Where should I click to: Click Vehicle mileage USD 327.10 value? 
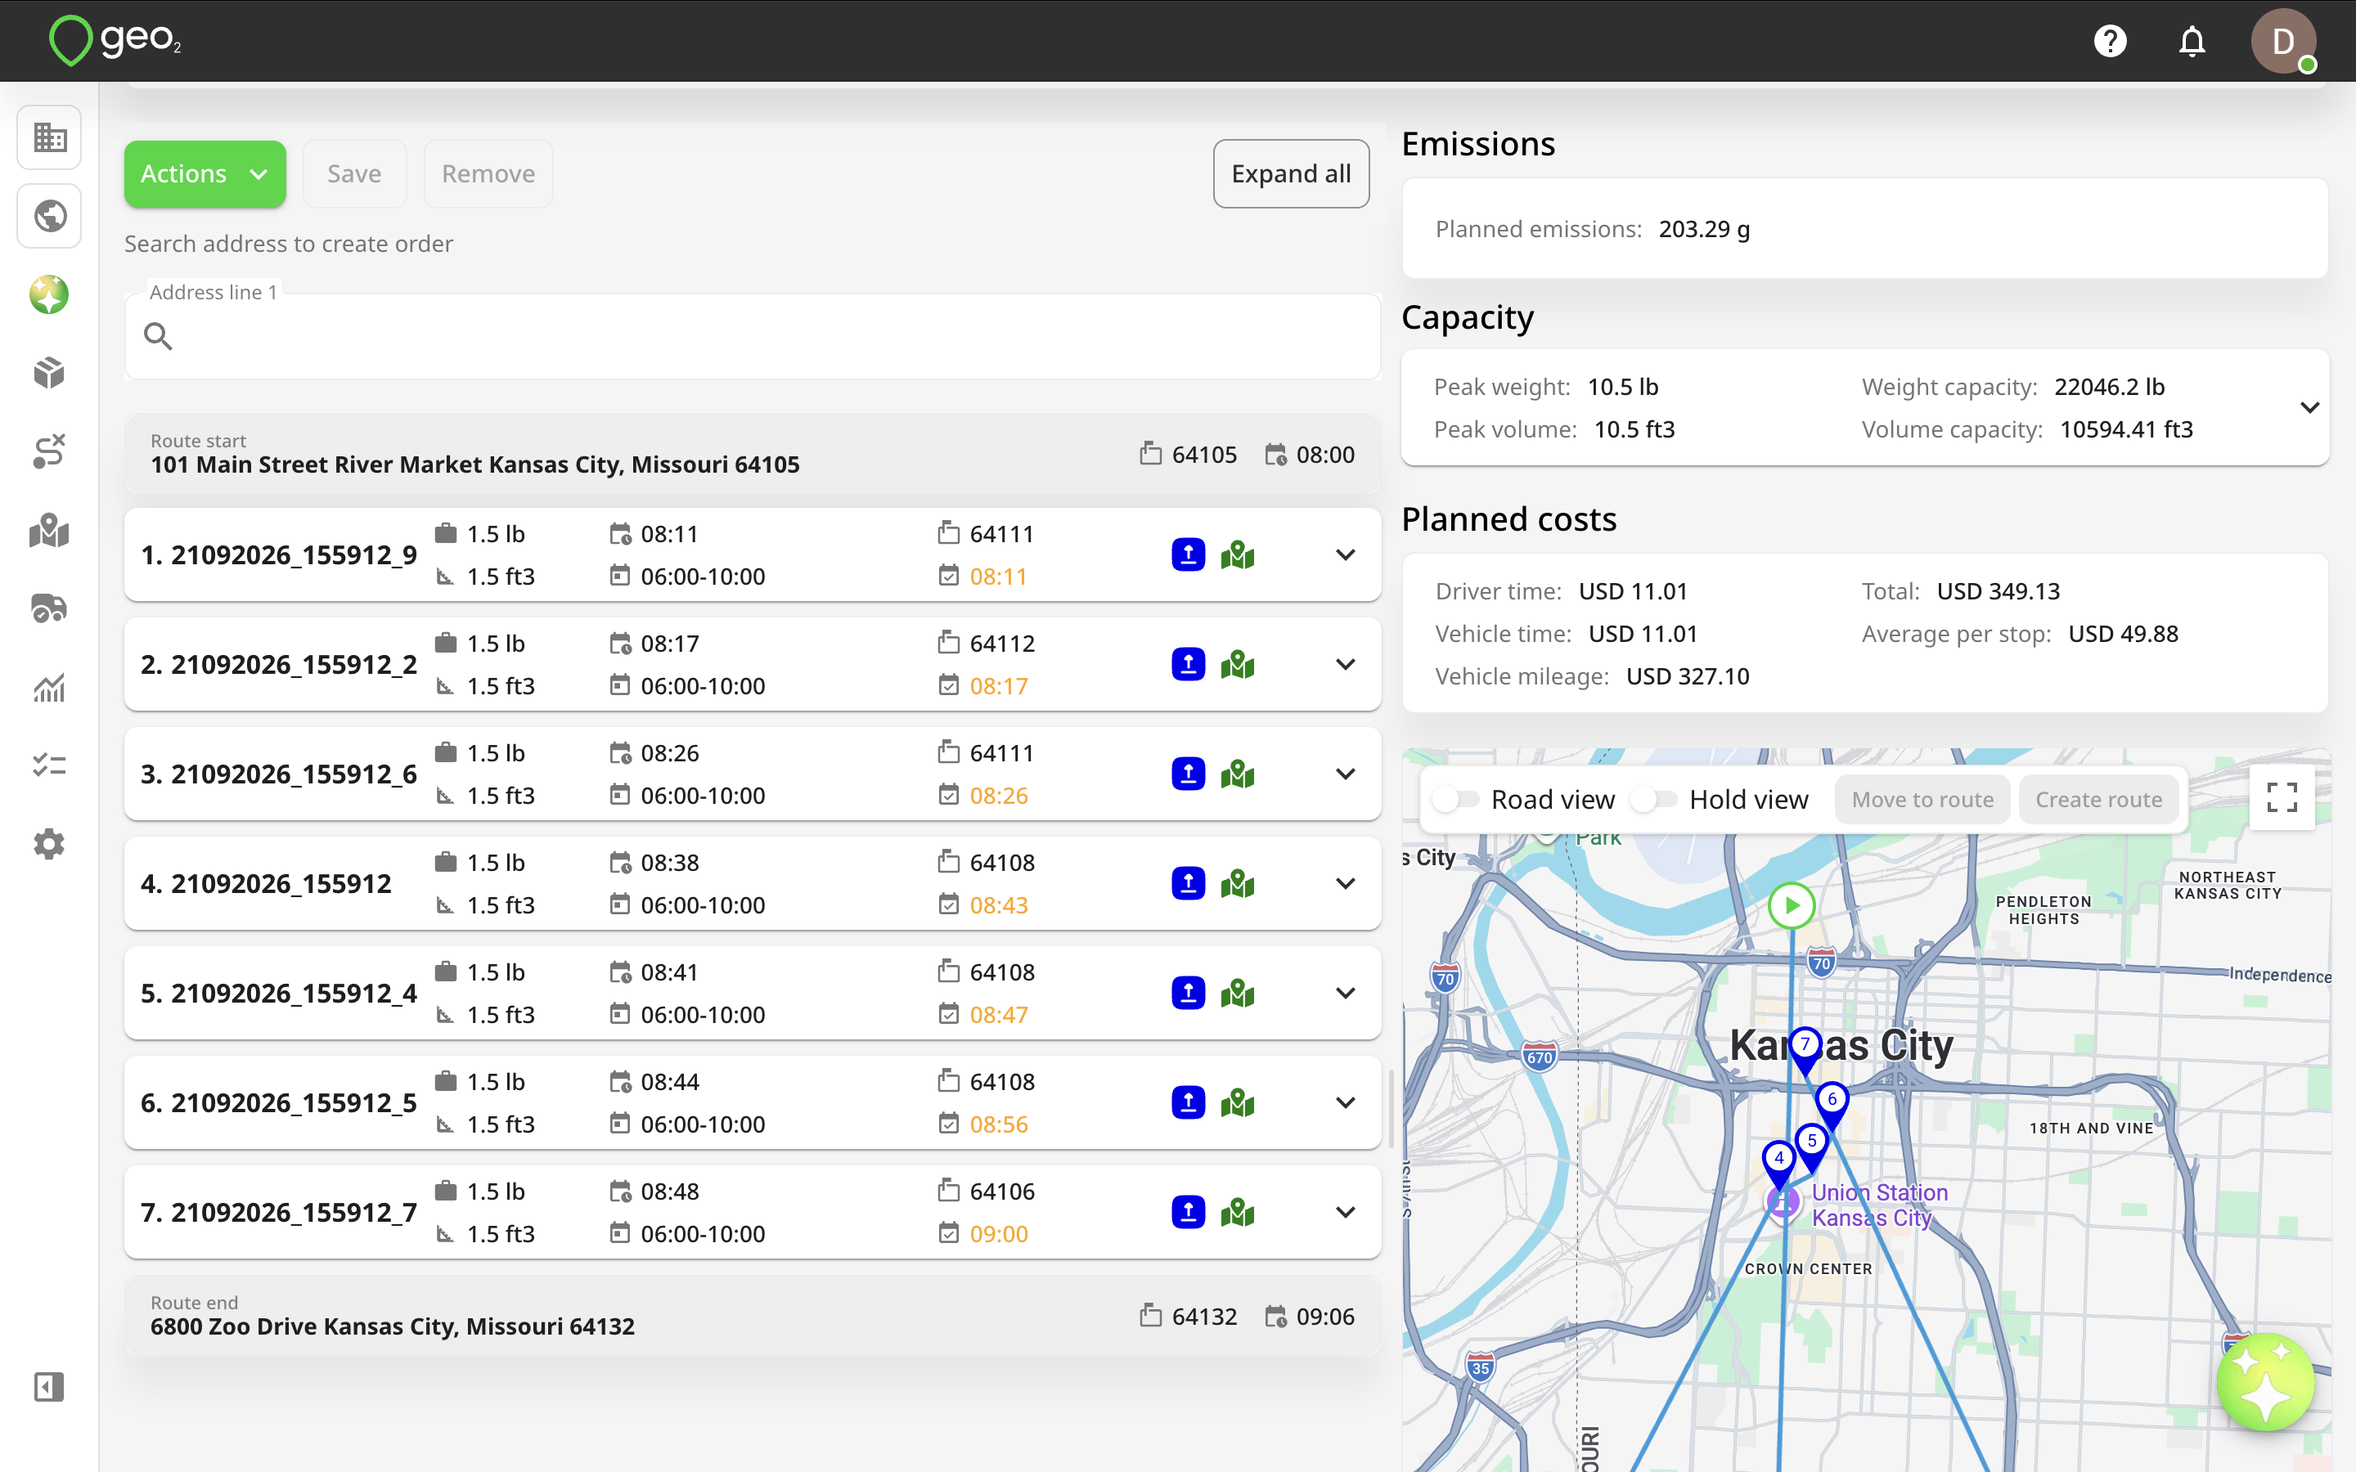click(x=1687, y=675)
